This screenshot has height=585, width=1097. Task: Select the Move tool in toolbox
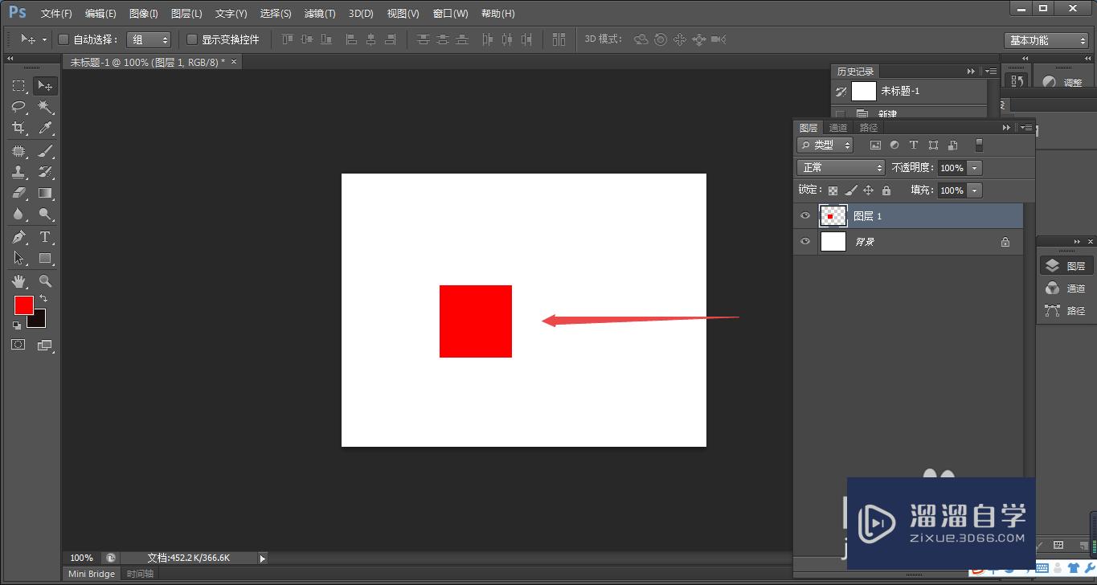coord(45,86)
